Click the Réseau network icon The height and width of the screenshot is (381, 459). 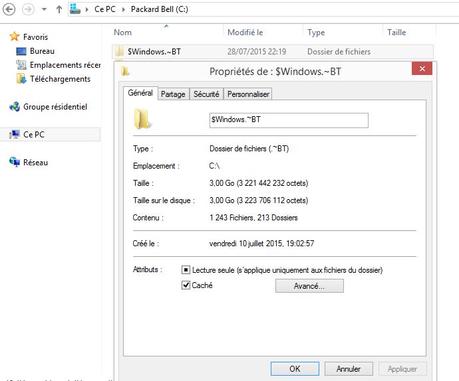coord(15,161)
